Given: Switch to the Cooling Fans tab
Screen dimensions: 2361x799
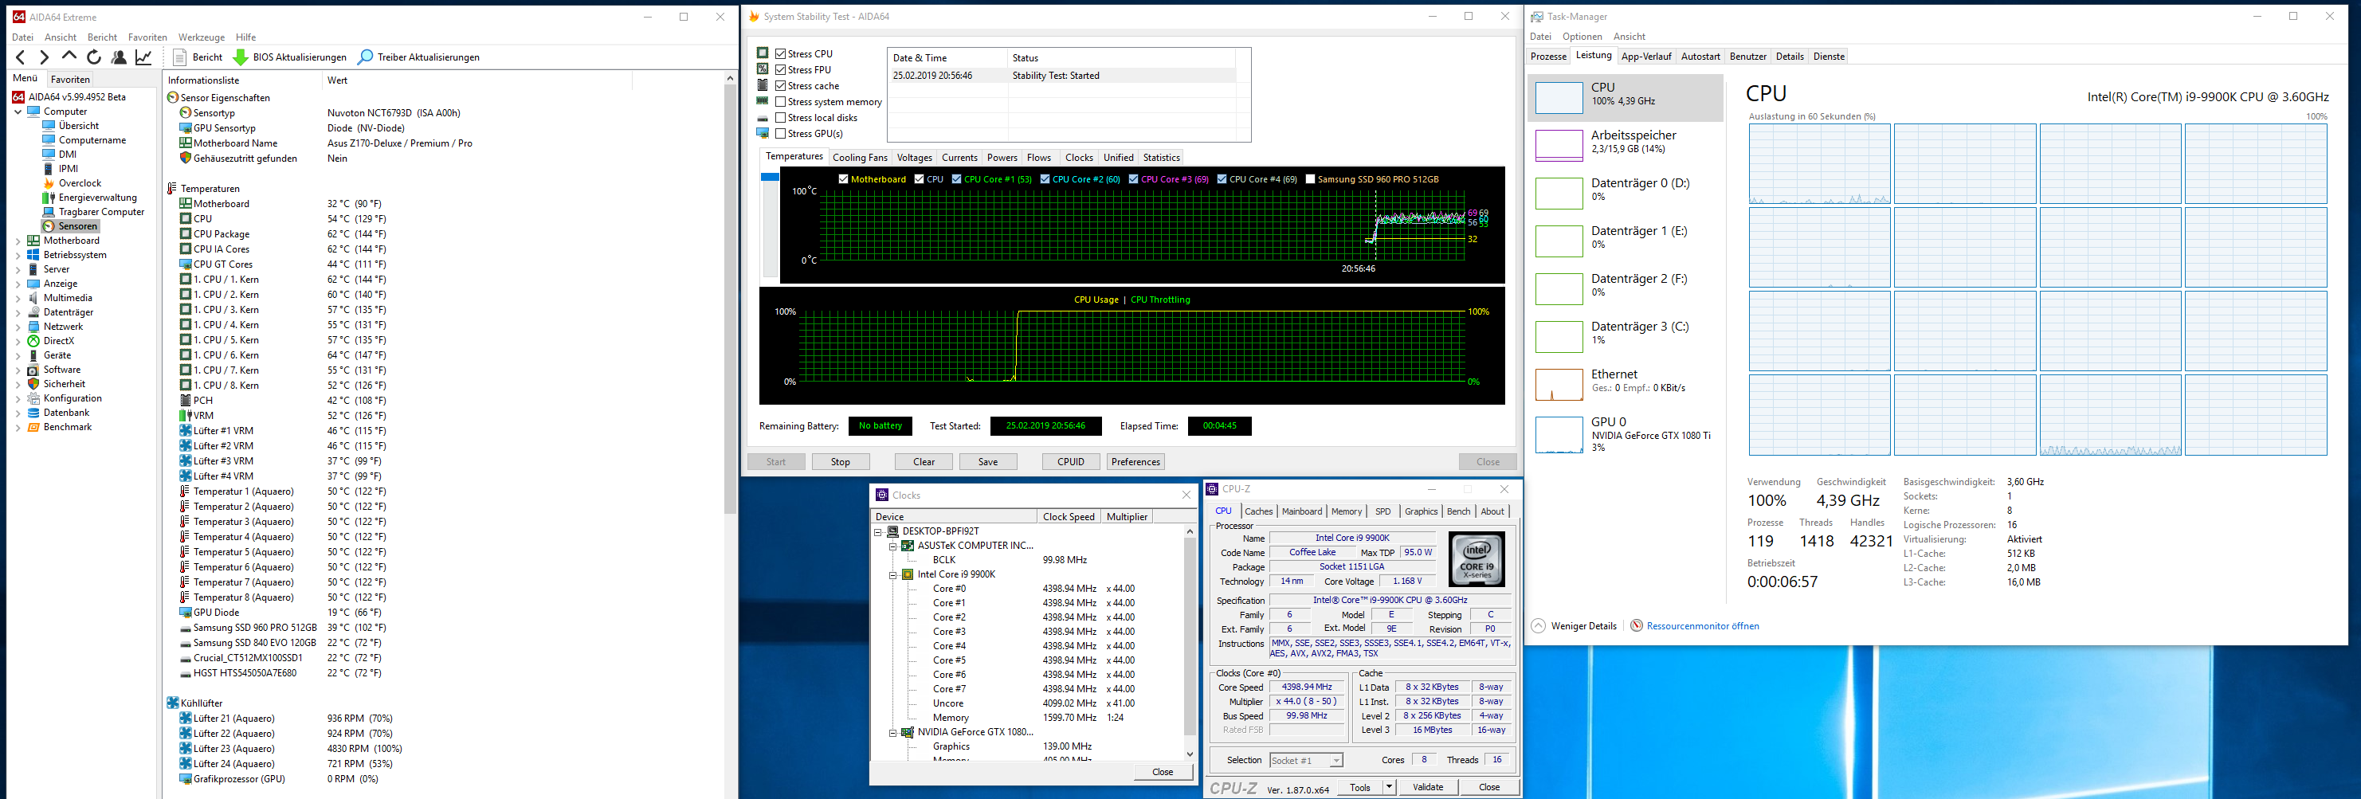Looking at the screenshot, I should [860, 158].
